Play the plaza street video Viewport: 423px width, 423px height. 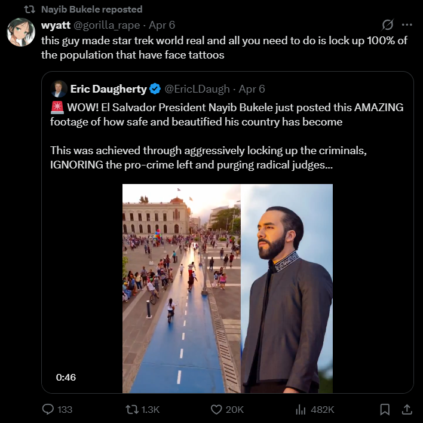click(x=181, y=288)
